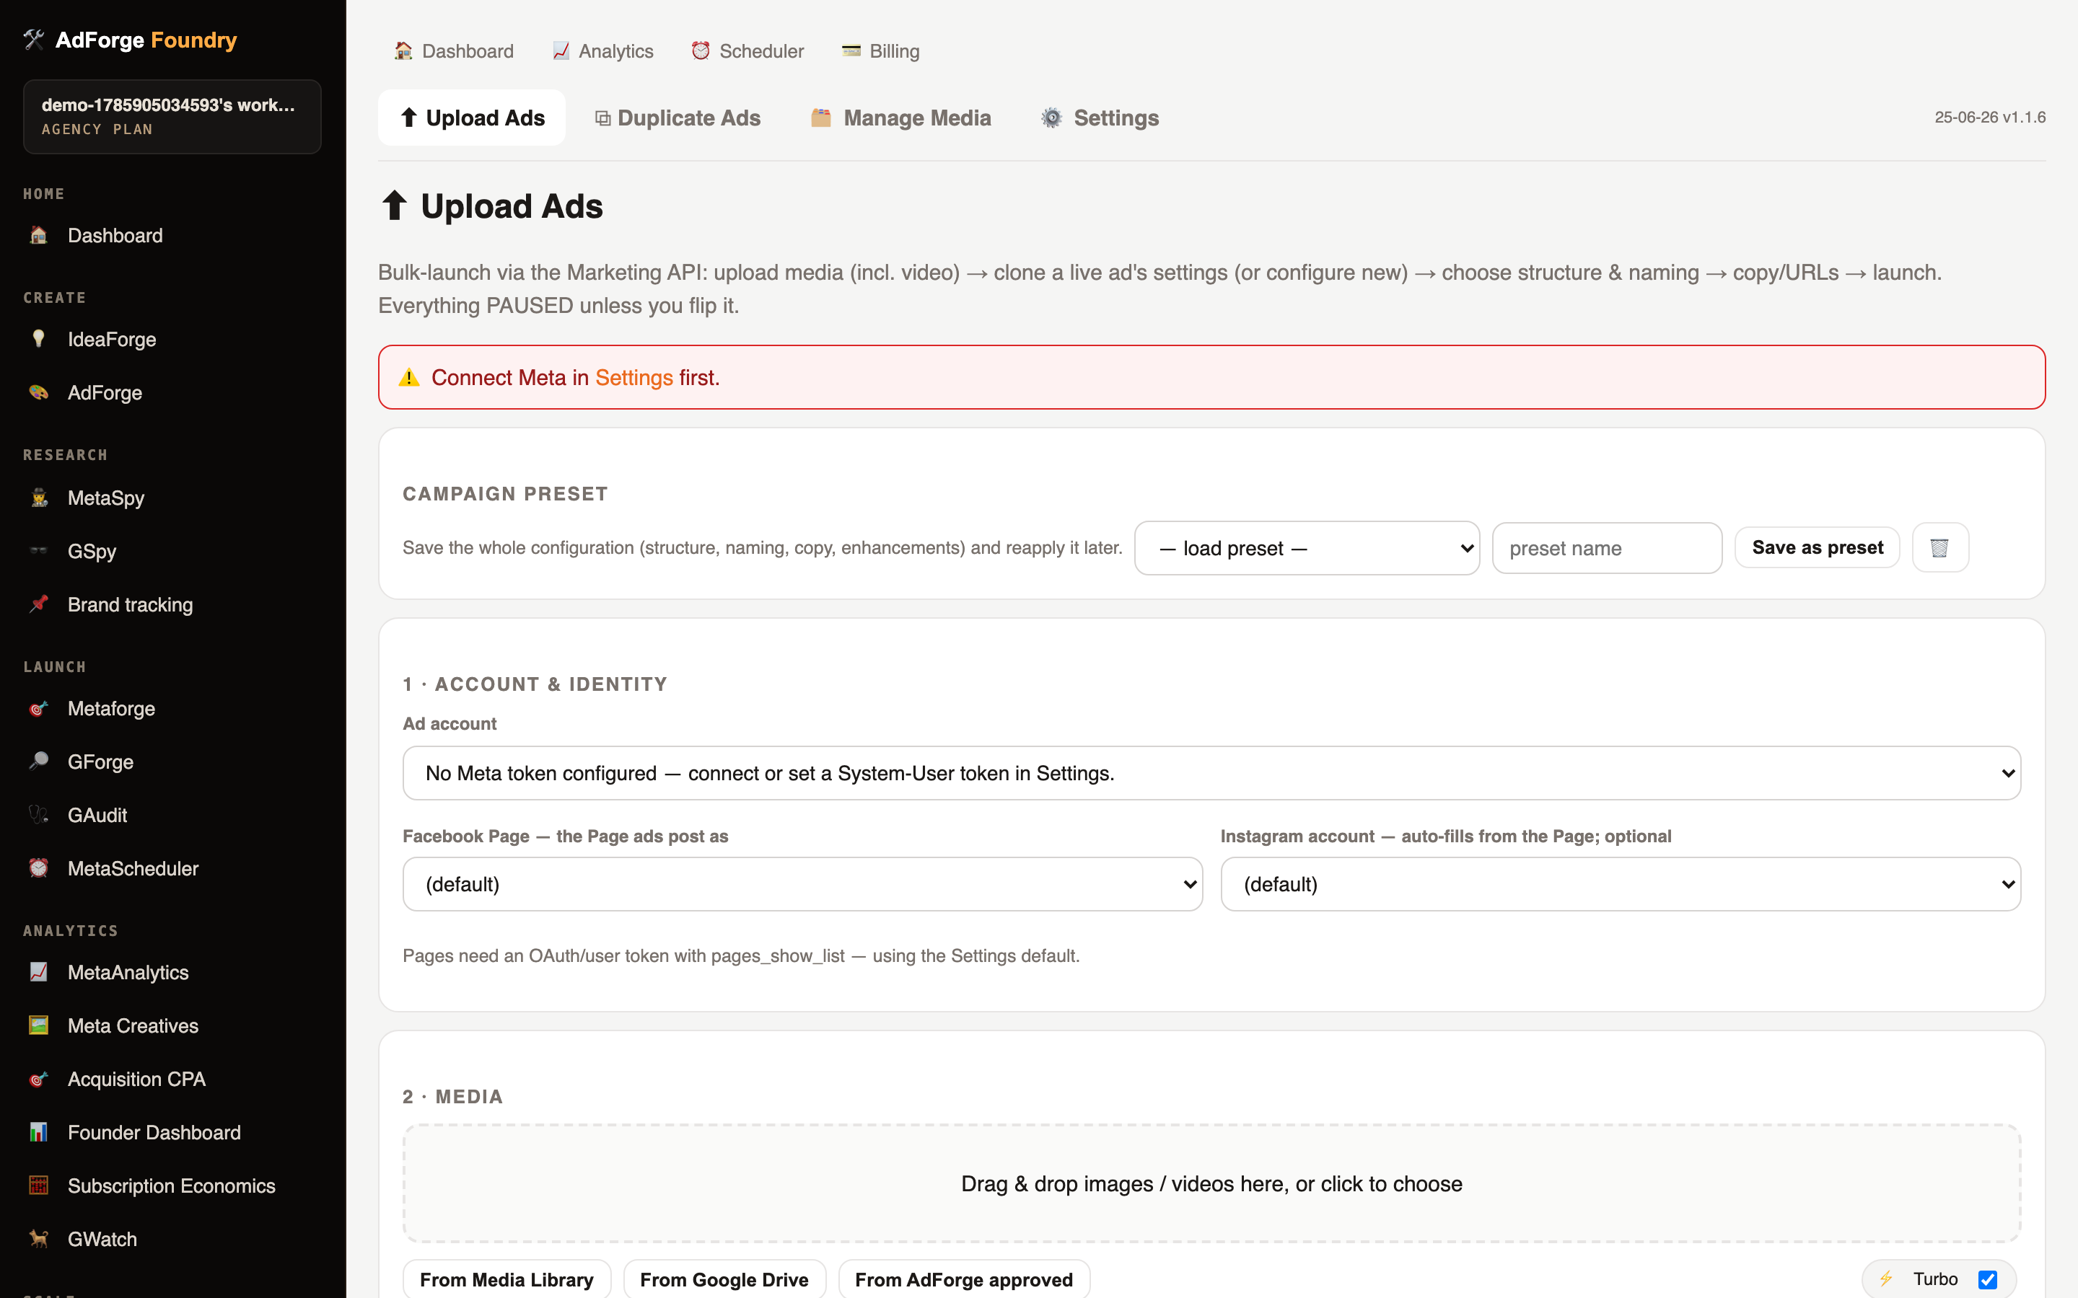Viewport: 2078px width, 1298px height.
Task: Click the Turbo label text
Action: pyautogui.click(x=1935, y=1279)
